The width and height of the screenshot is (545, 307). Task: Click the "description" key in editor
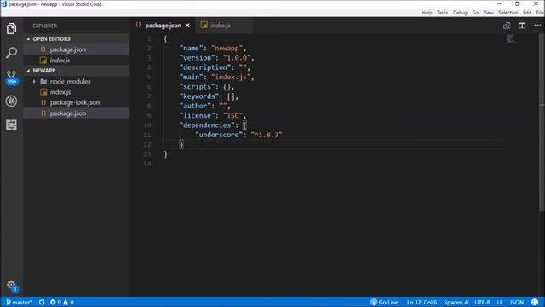(205, 67)
